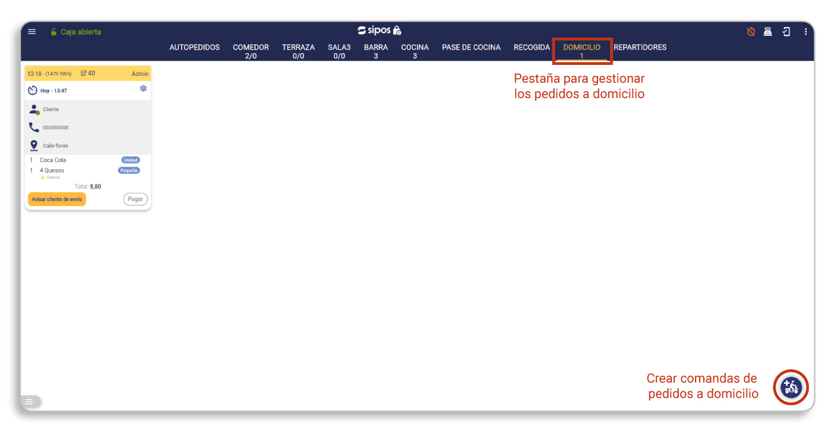Open the REPARTIDORES tab
Screen dimensions: 835x433
(x=640, y=48)
